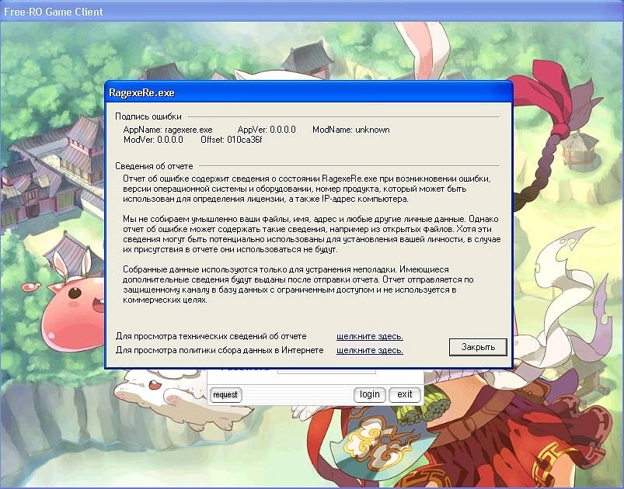This screenshot has height=489, width=624.
Task: Click the paragraph starting with Собранные данные
Action: [298, 285]
